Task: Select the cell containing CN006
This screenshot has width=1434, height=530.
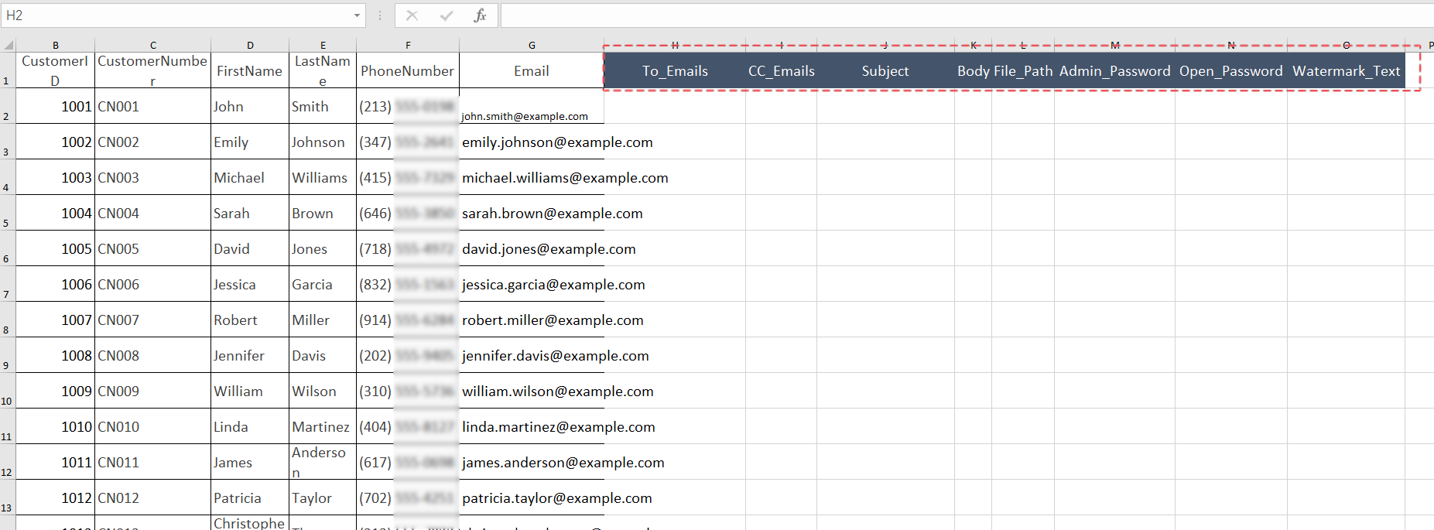Action: [153, 284]
